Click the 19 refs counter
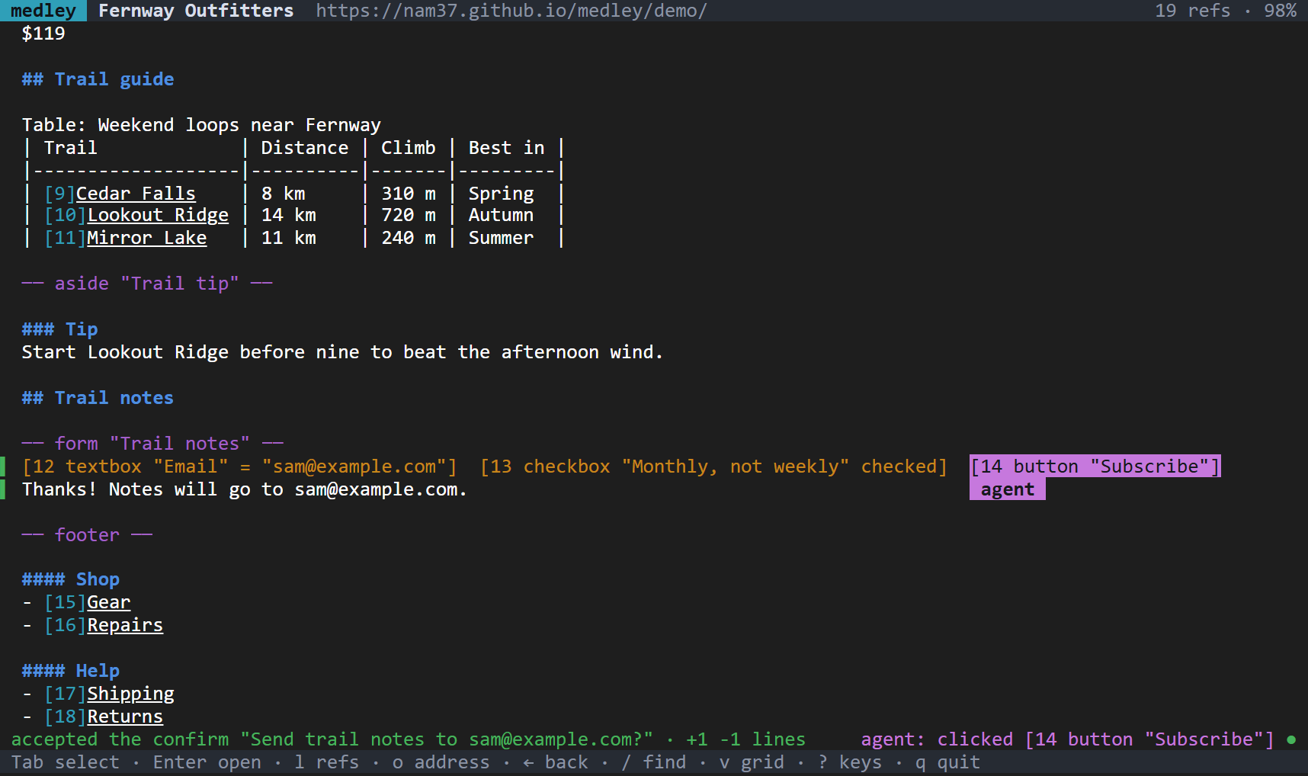1308x776 pixels. point(1193,11)
